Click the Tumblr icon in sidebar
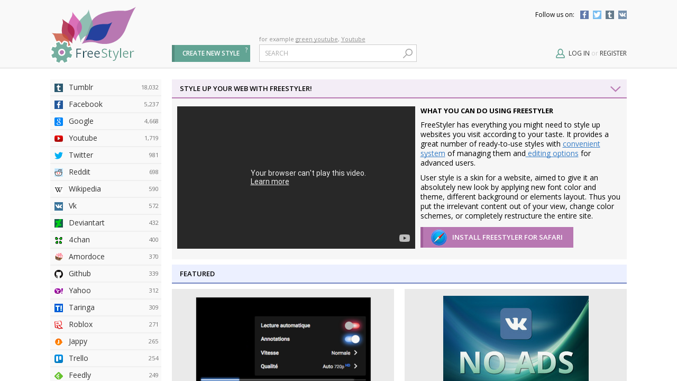The width and height of the screenshot is (677, 381). [59, 88]
